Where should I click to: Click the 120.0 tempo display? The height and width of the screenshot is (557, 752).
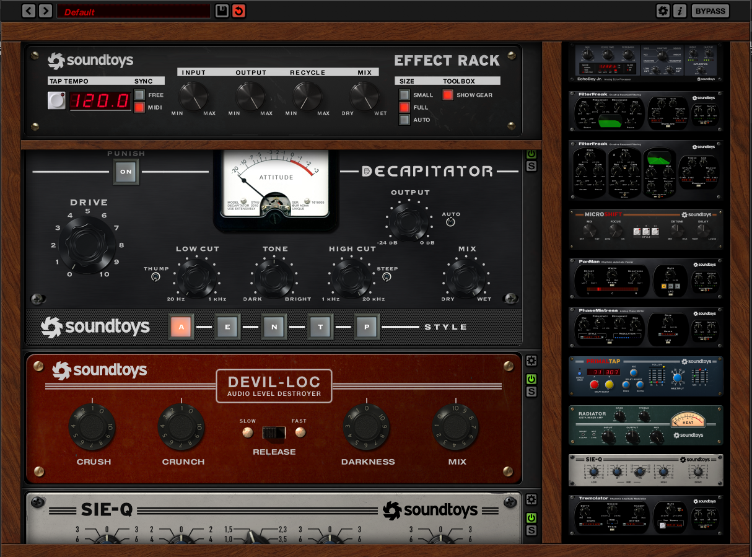(100, 100)
